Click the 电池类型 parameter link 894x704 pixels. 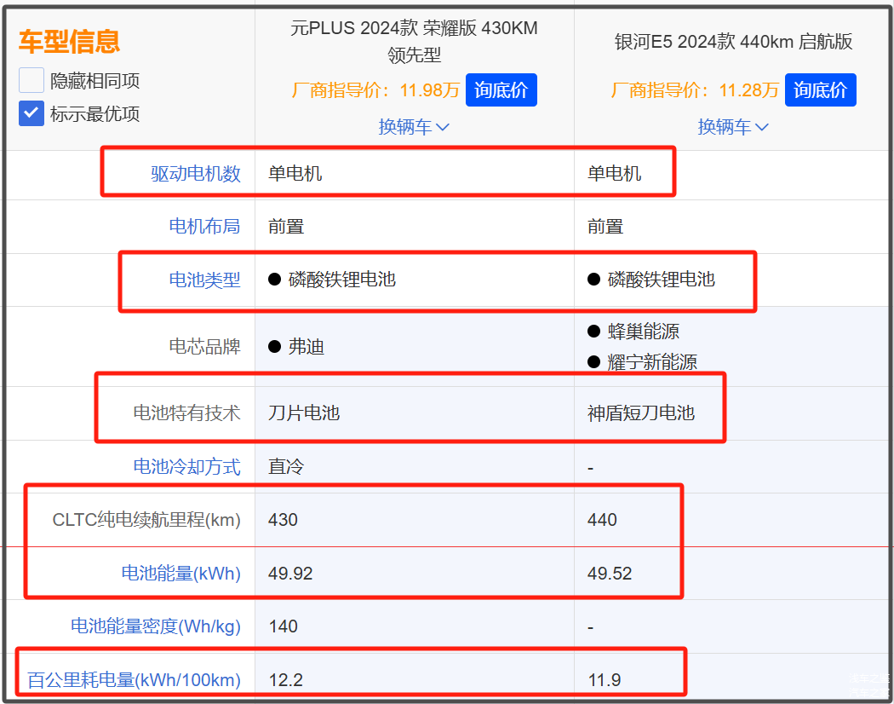204,280
